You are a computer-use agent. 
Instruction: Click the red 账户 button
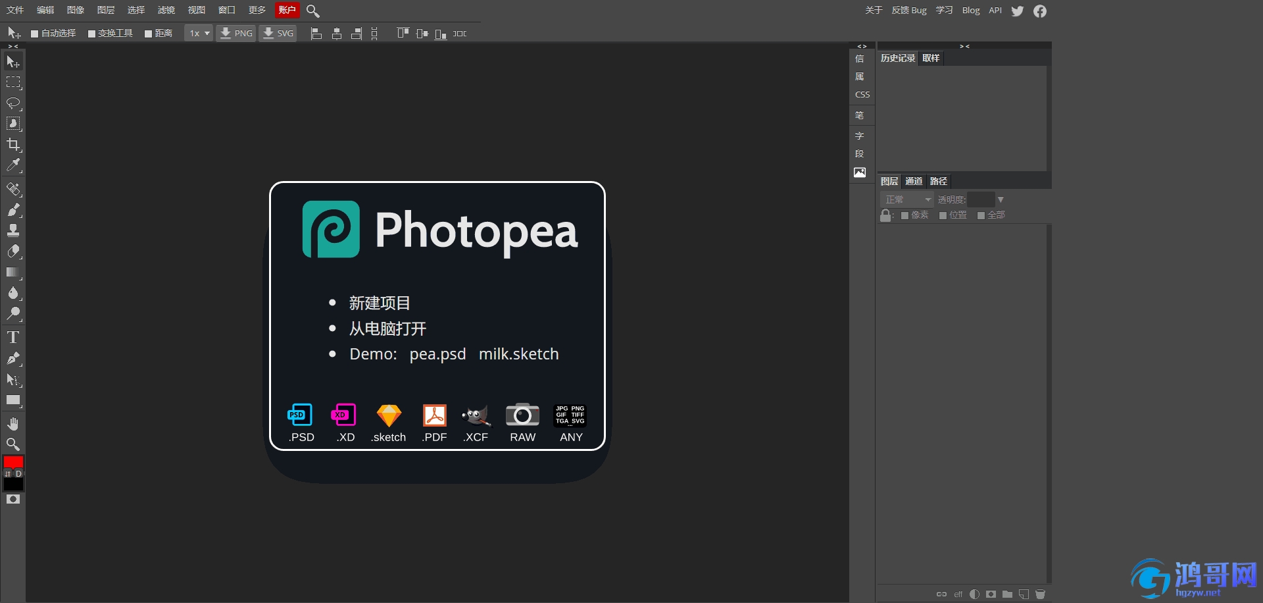click(x=287, y=10)
